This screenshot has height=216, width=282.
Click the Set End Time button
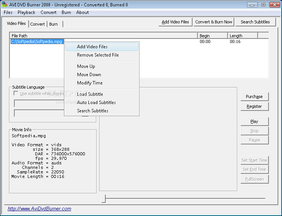coord(255,169)
